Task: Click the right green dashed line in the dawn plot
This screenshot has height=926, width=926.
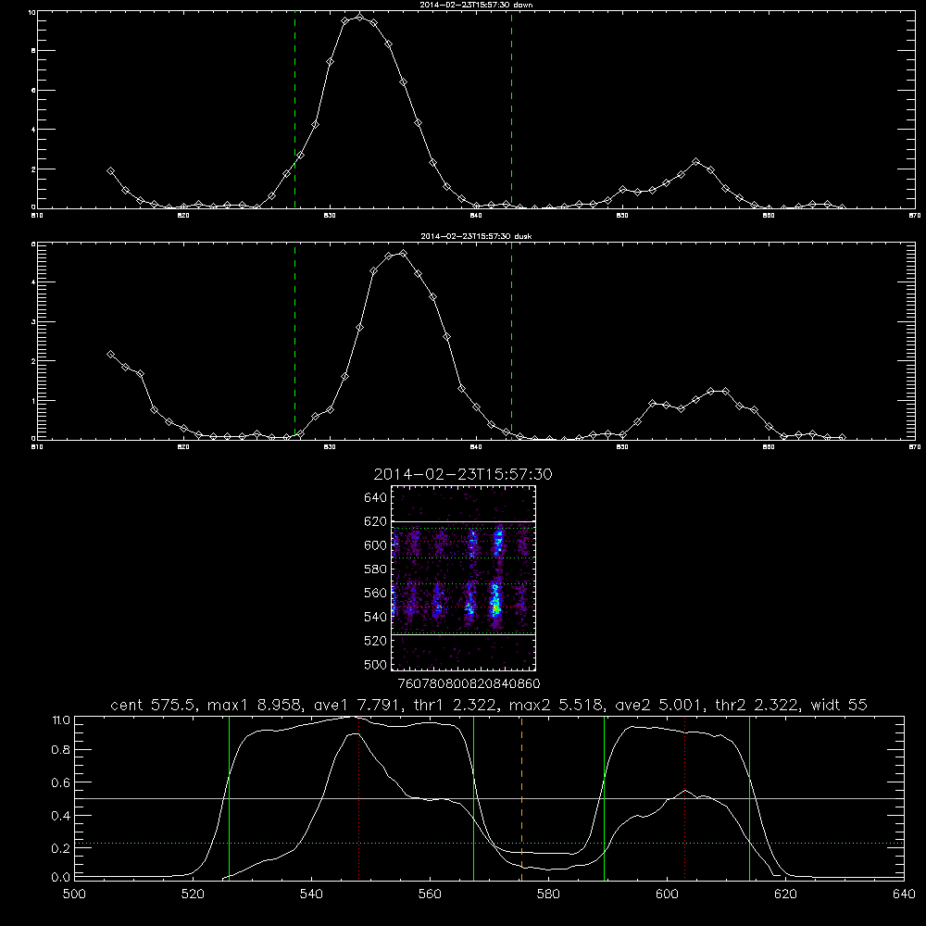Action: point(511,109)
